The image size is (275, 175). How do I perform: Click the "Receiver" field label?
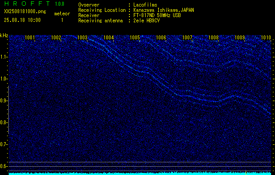[89, 15]
